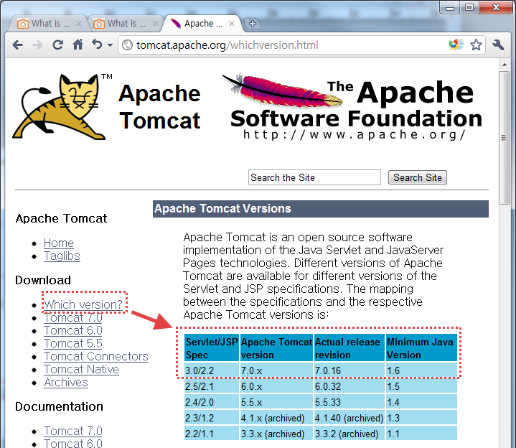Open the Archives link
516x448 pixels.
click(x=66, y=383)
